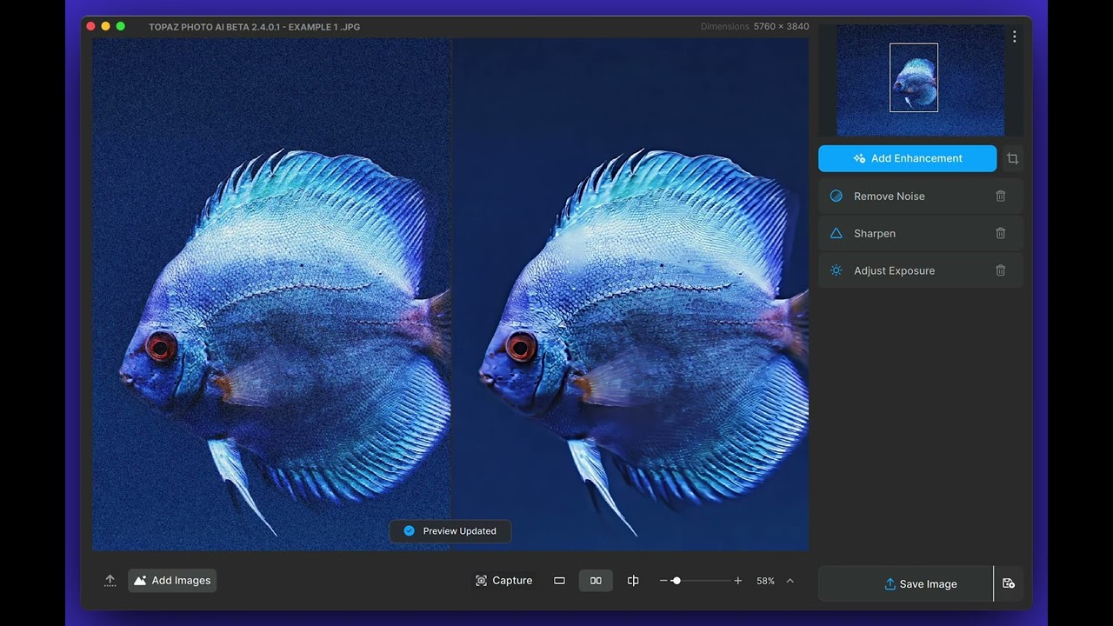This screenshot has height=626, width=1113.
Task: Open the Remove Noise enhancement settings
Action: [x=920, y=196]
